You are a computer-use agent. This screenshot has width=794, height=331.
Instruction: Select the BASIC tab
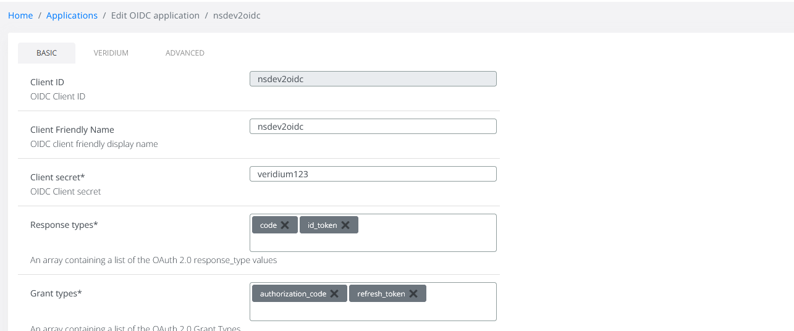(46, 53)
